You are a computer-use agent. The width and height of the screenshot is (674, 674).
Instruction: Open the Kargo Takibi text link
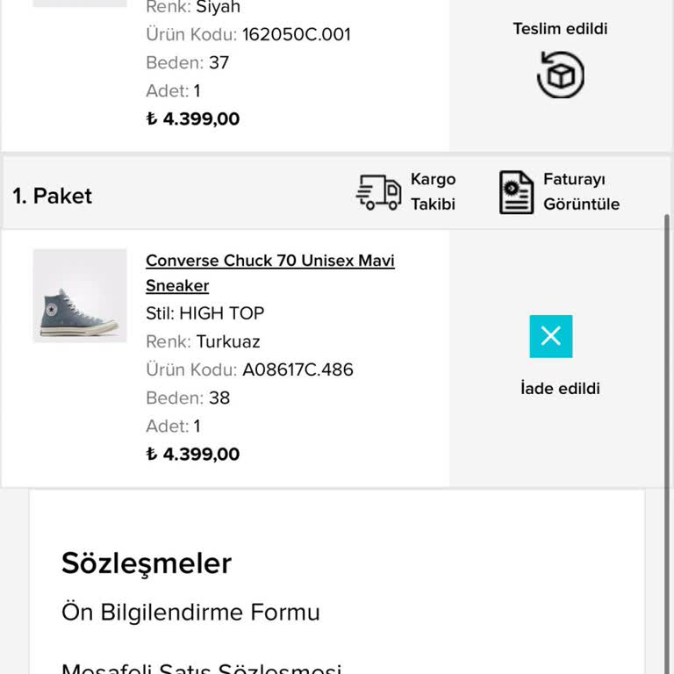(x=433, y=191)
